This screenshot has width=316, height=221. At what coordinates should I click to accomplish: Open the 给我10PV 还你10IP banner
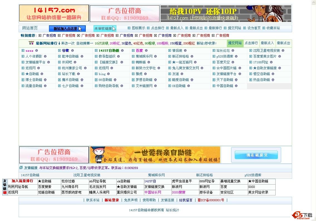(226, 14)
